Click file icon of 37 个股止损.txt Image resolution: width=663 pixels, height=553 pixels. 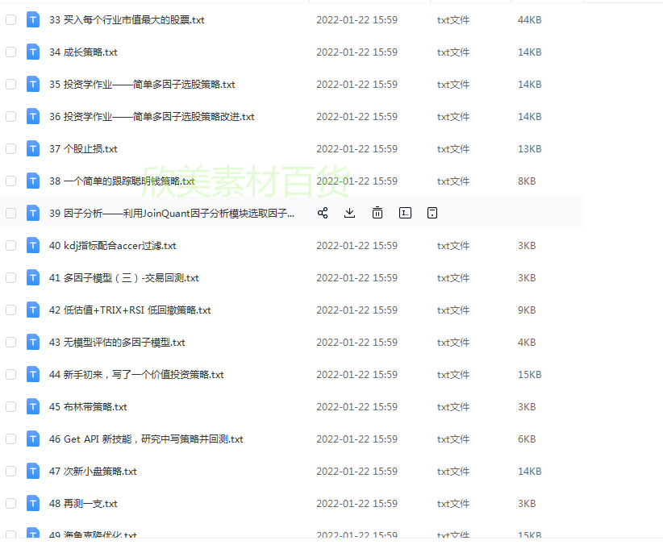pos(33,148)
